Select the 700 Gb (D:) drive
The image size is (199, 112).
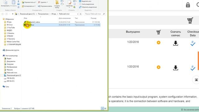pyautogui.click(x=11, y=78)
